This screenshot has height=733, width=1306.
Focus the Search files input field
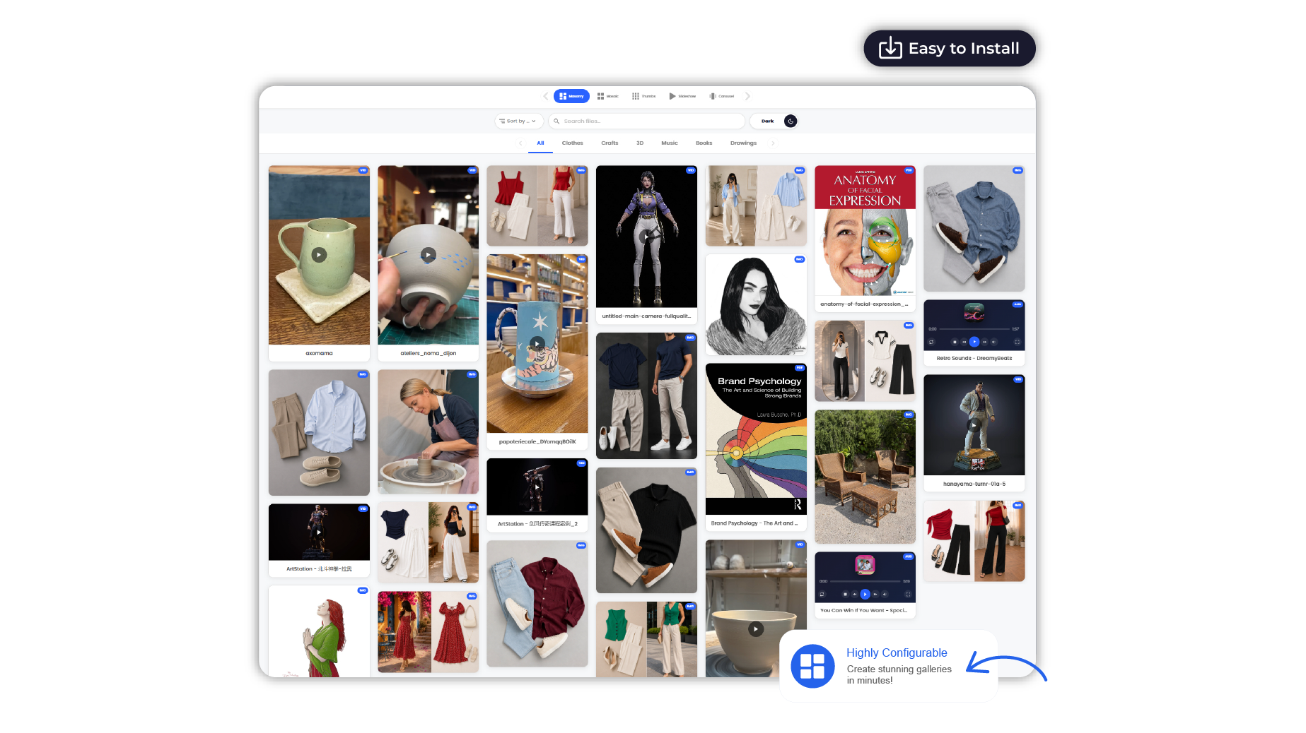point(646,121)
